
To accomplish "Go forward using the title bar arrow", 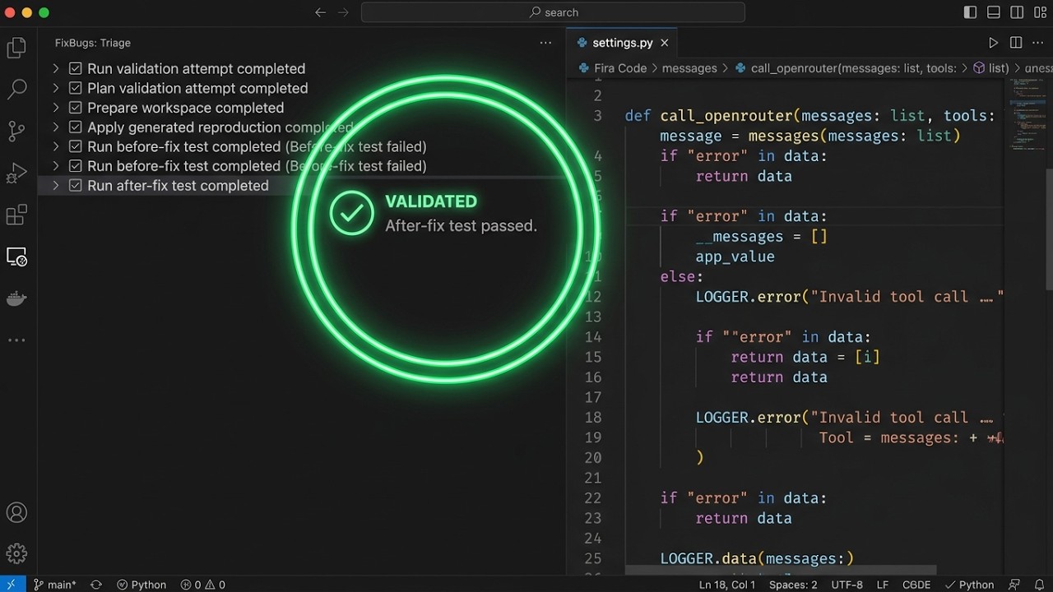I will point(343,12).
